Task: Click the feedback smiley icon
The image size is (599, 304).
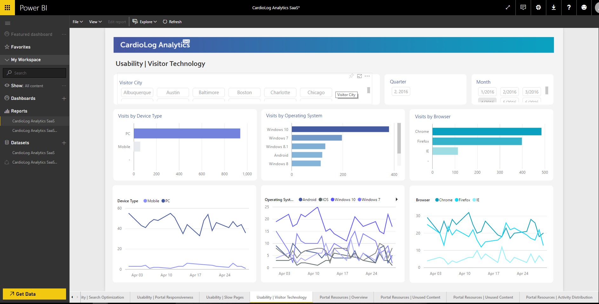Action: [x=584, y=8]
